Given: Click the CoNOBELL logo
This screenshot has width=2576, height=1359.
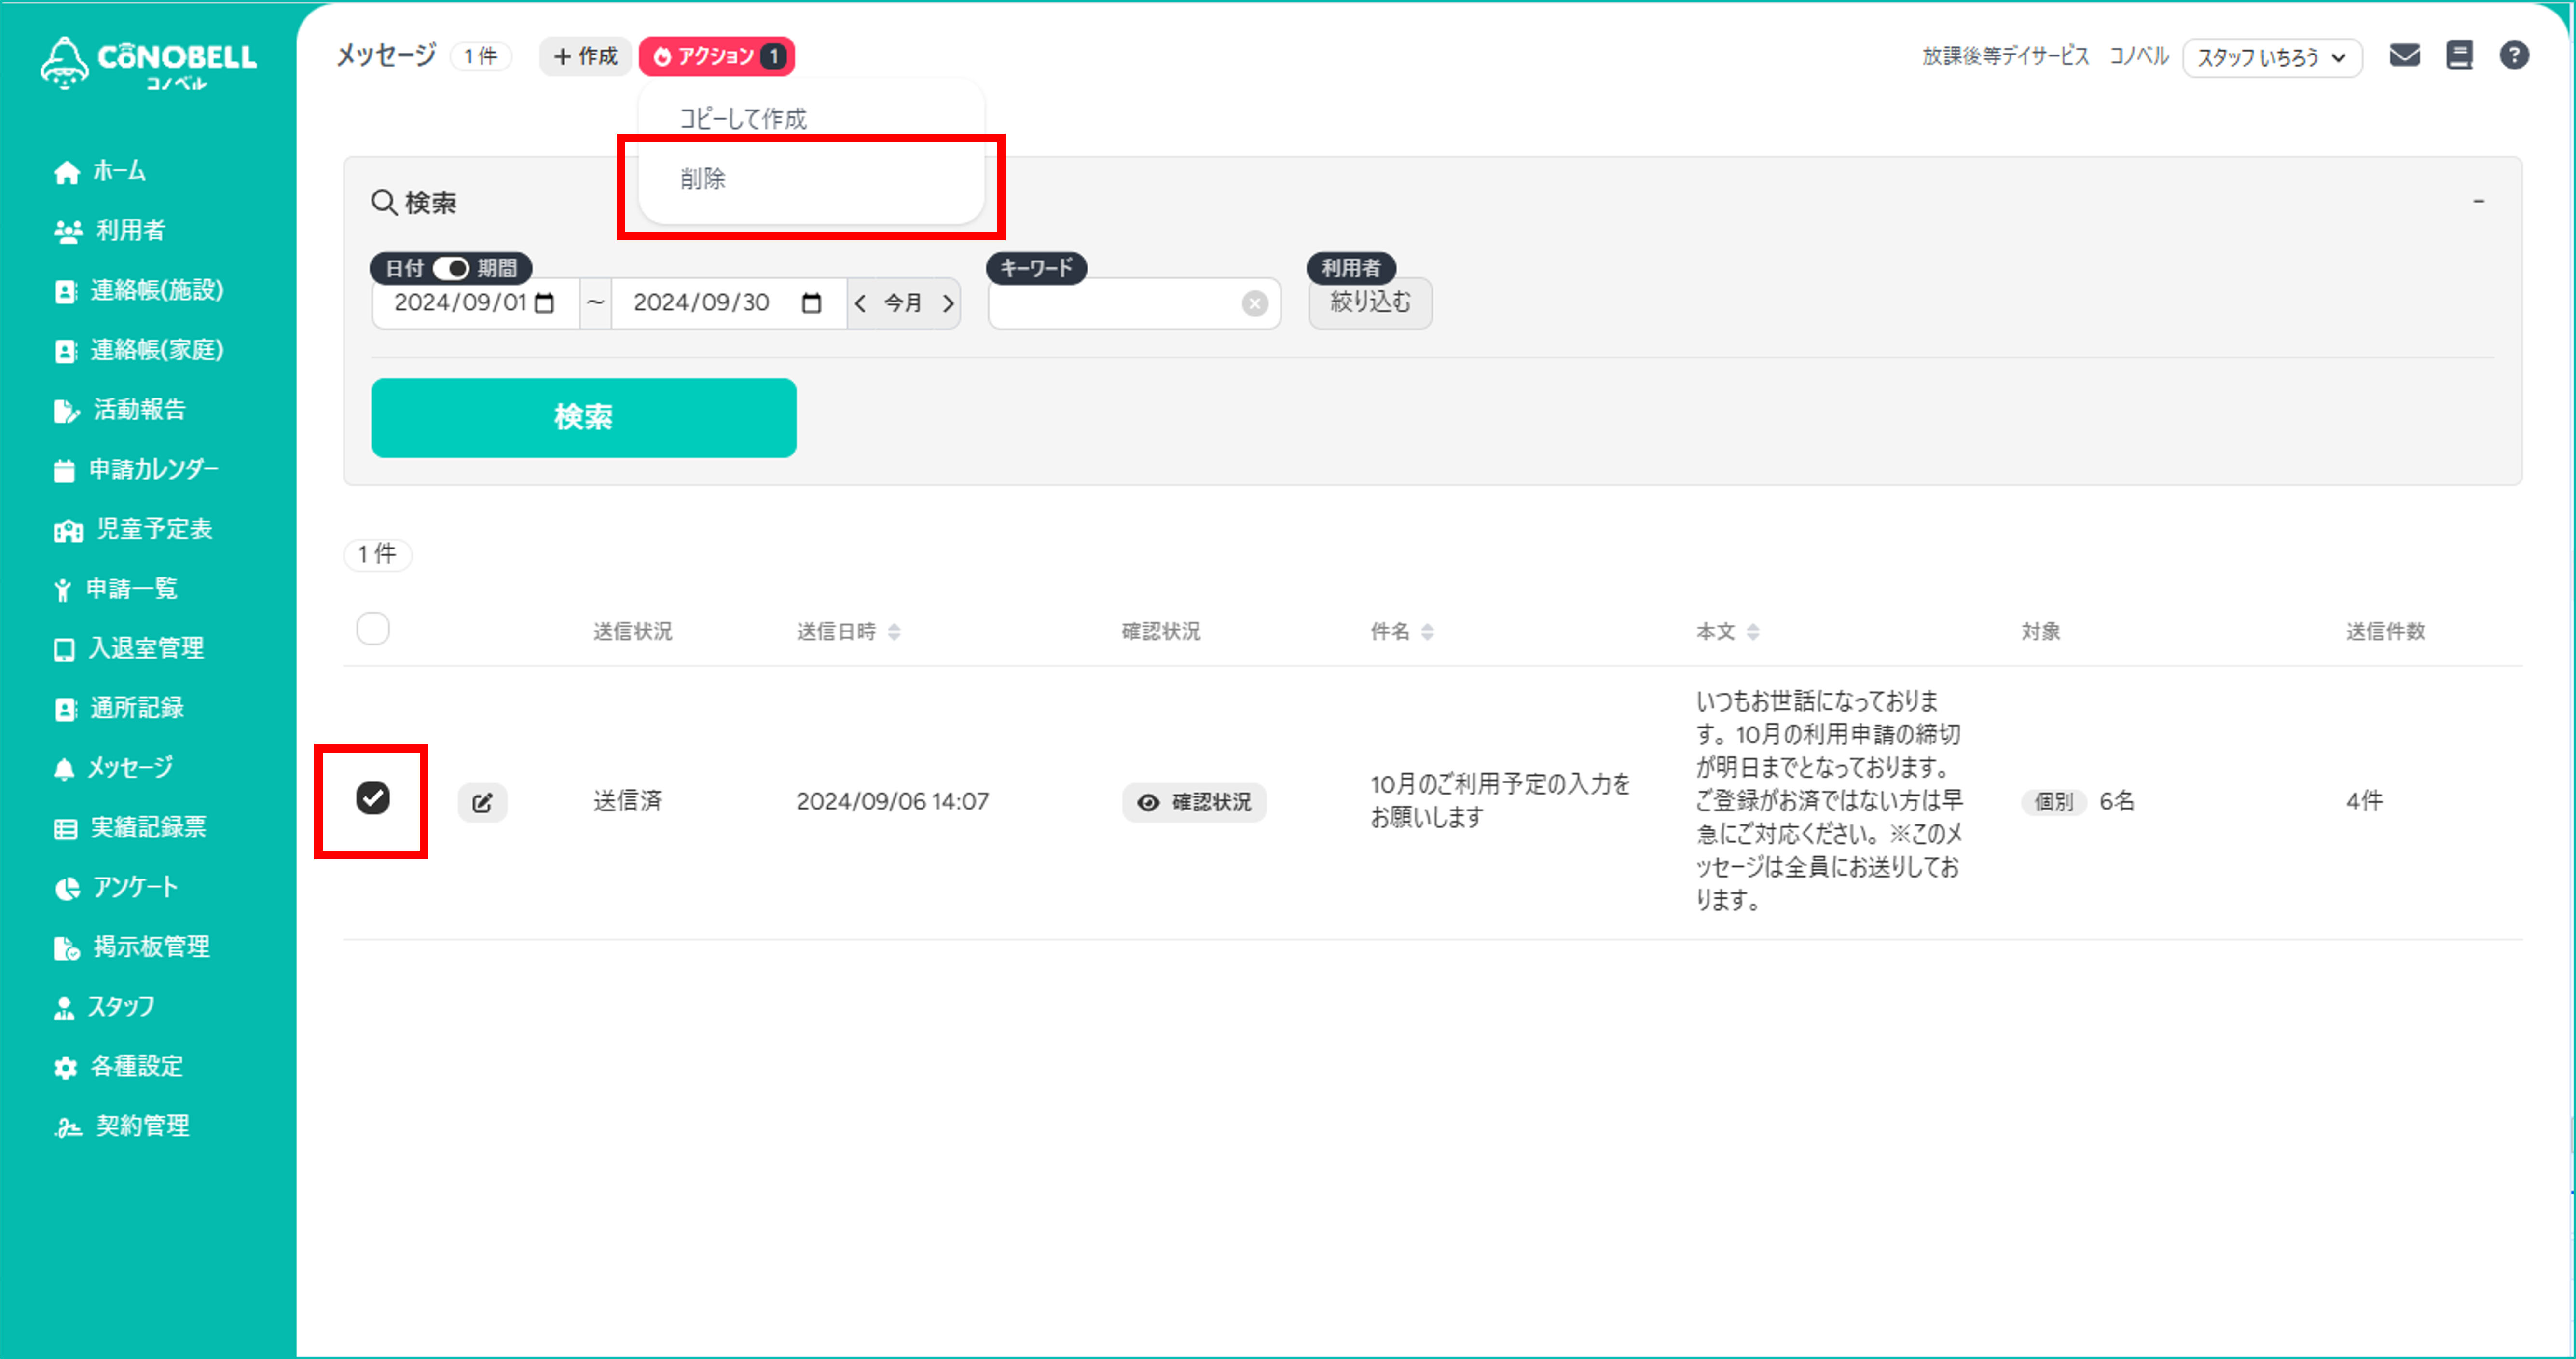Looking at the screenshot, I should pyautogui.click(x=148, y=63).
